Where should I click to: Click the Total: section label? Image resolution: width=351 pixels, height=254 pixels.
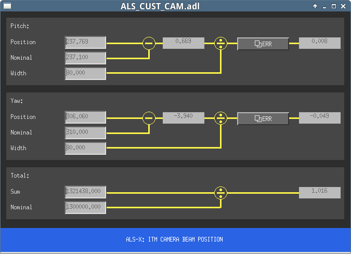coord(20,176)
